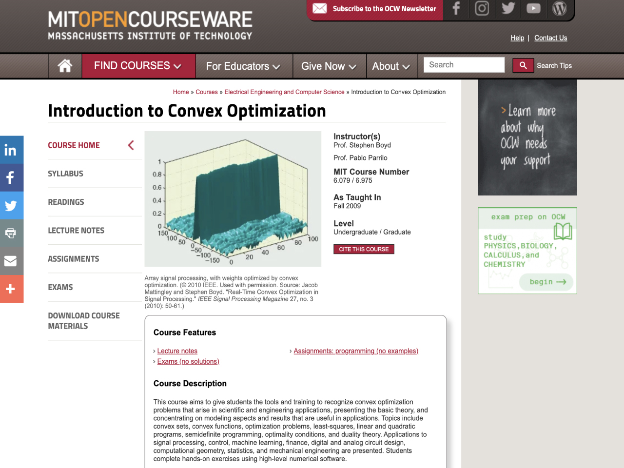Image resolution: width=624 pixels, height=468 pixels.
Task: Click the red search magnifier button
Action: (523, 65)
